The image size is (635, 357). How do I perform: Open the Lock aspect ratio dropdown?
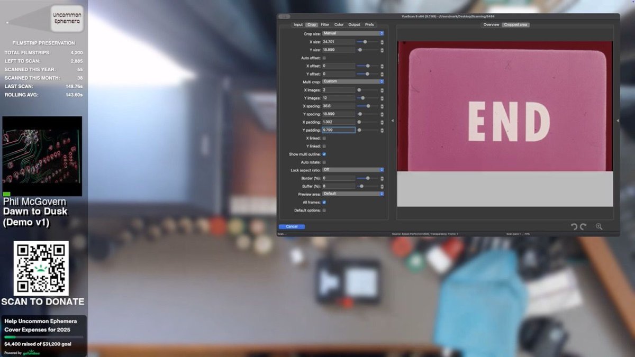353,170
